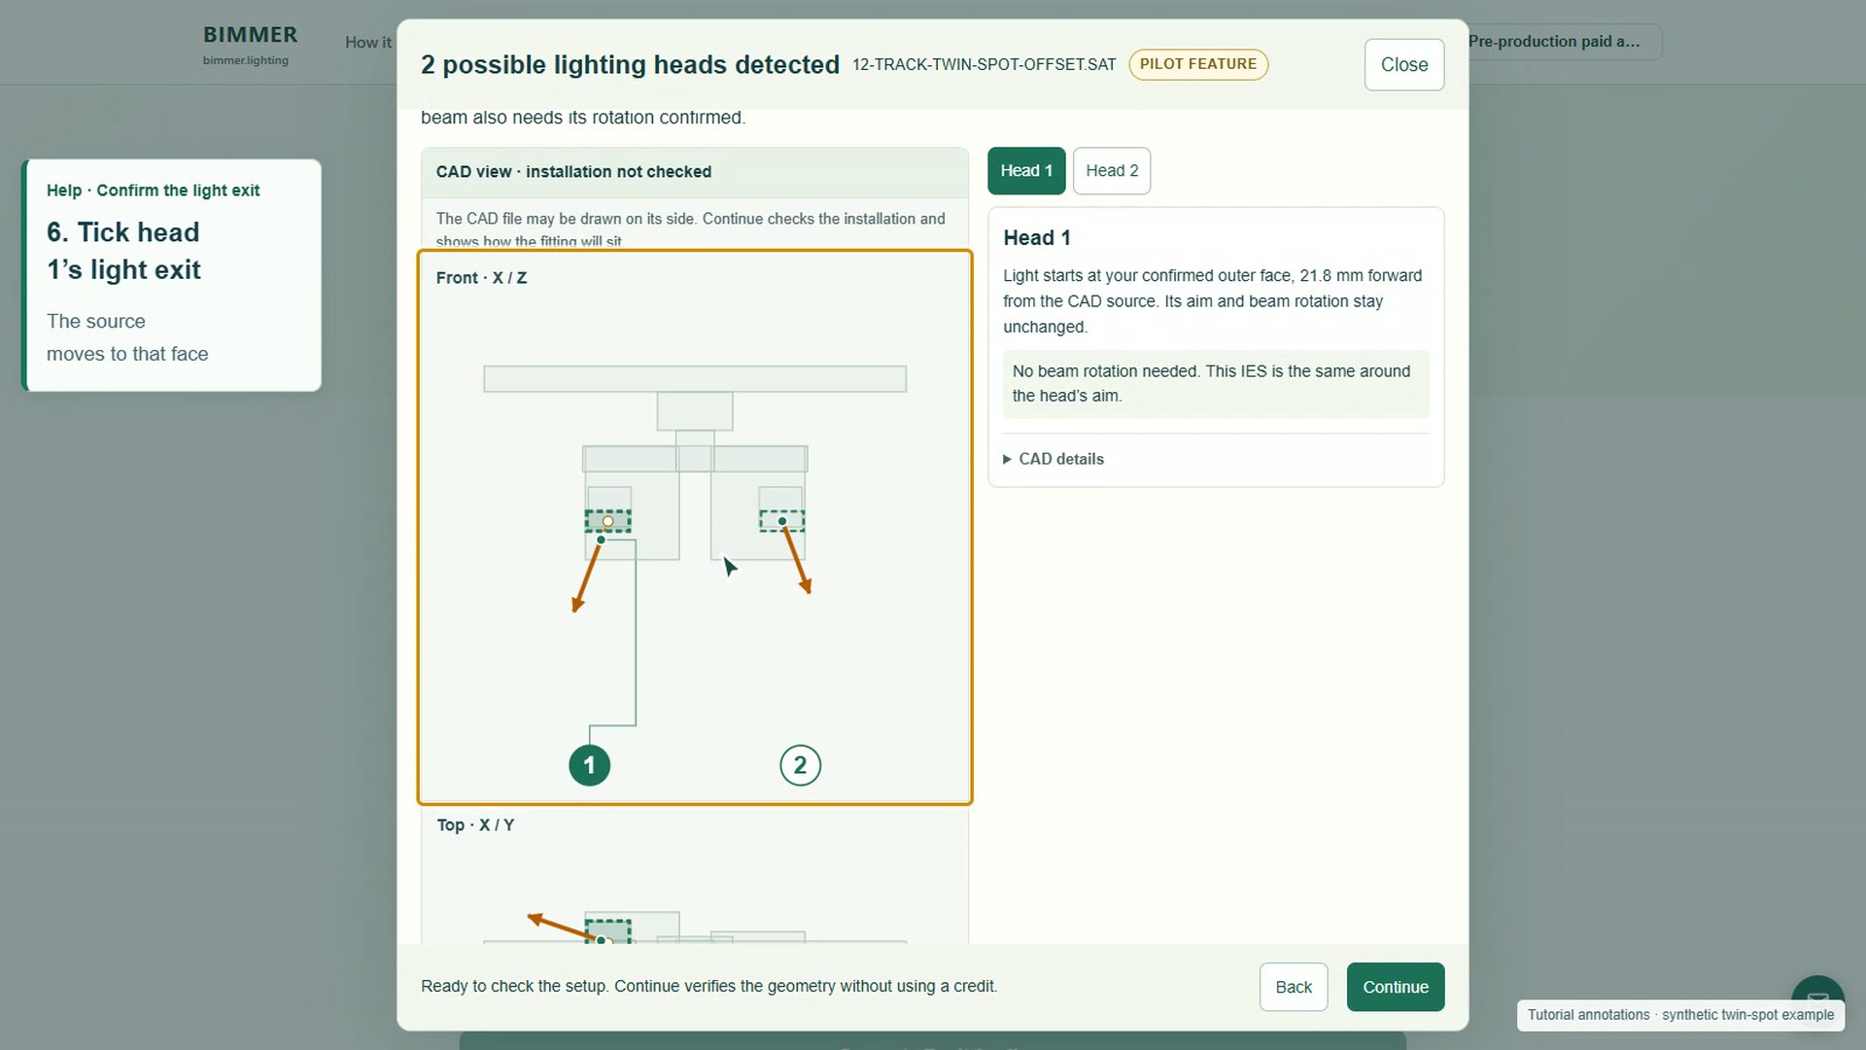Click head 2's dashed light exit box
1866x1050 pixels.
point(782,521)
